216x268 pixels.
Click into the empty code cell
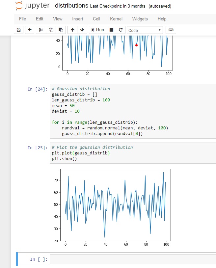133,259
